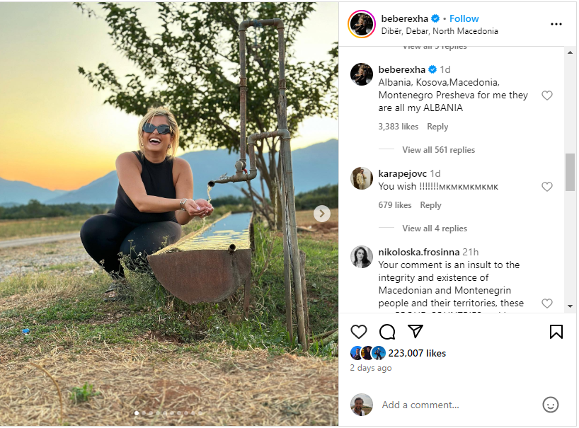View the 223,007 likes list

[417, 353]
